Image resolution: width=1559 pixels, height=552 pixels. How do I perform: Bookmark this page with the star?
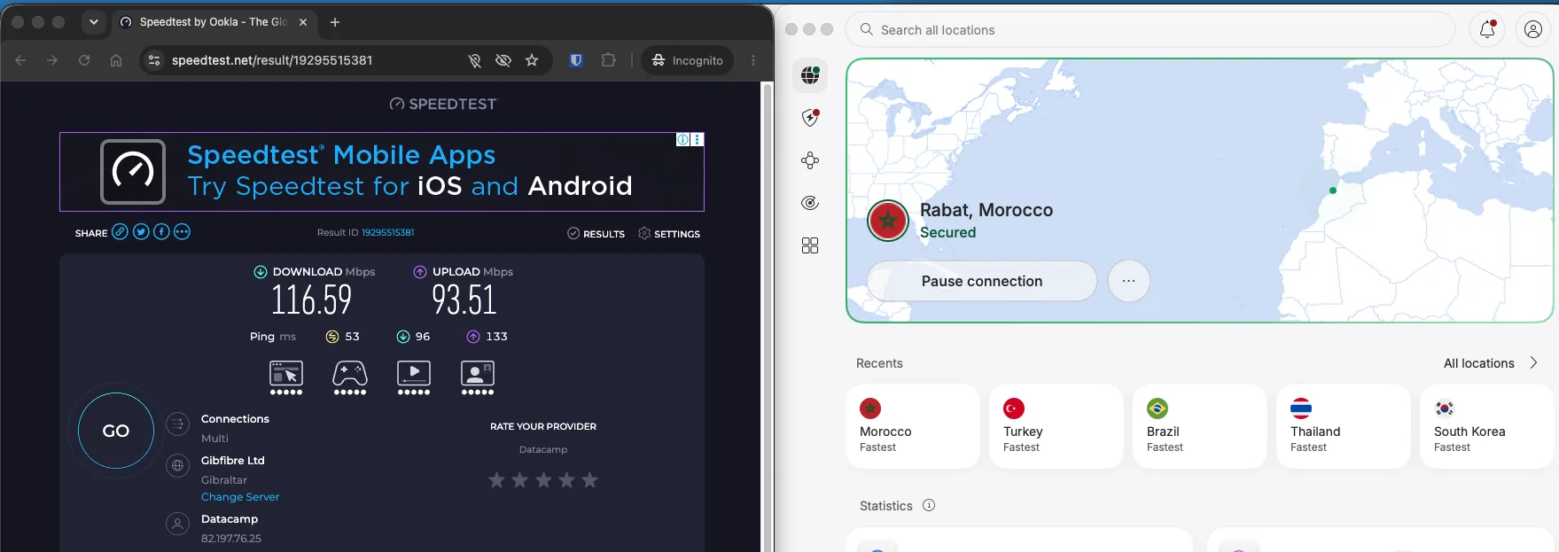(x=532, y=60)
